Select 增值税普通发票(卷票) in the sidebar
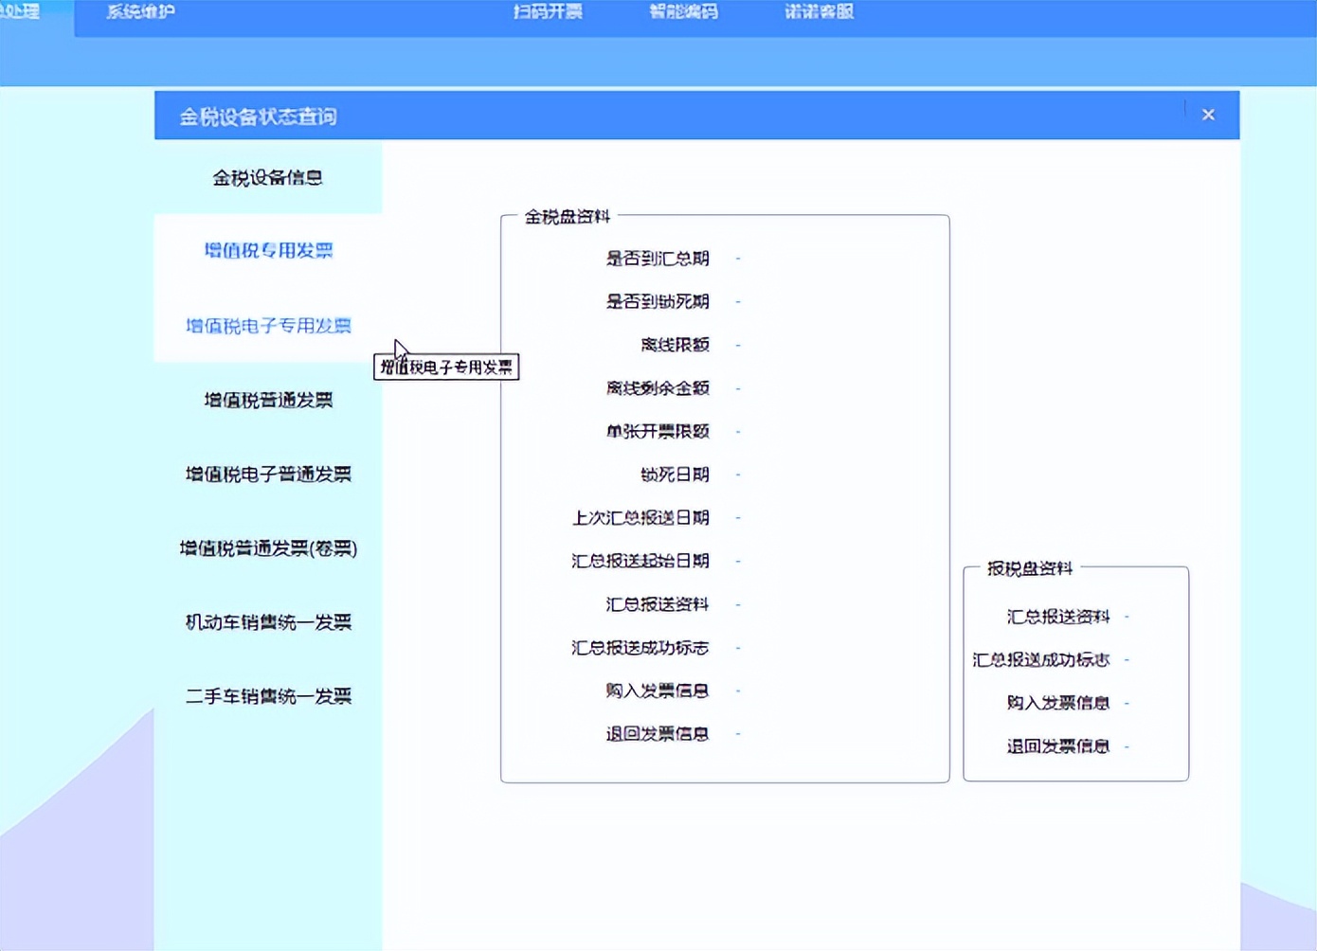Viewport: 1317px width, 951px height. (x=268, y=548)
